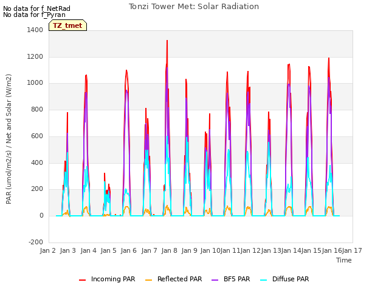This screenshot has height=291, width=389.
Task: Click the -200 y-axis tick label
Action: tap(36, 242)
